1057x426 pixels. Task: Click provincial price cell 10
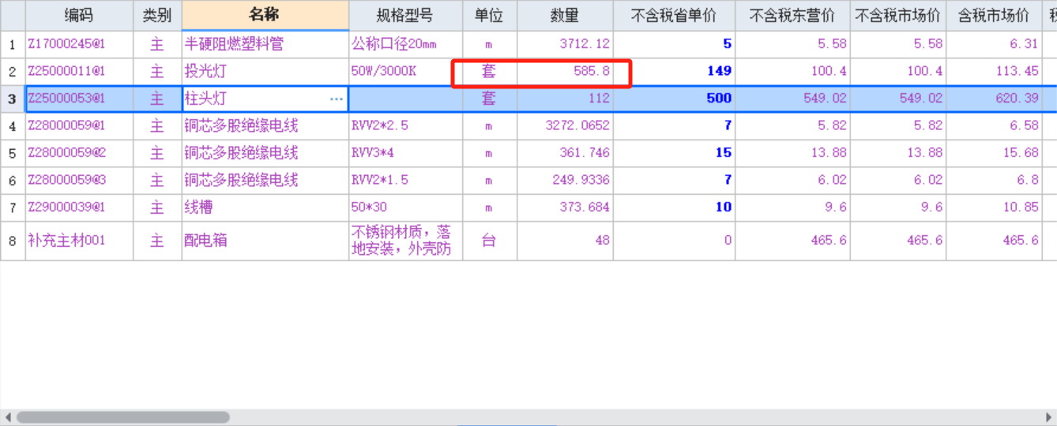(x=674, y=207)
